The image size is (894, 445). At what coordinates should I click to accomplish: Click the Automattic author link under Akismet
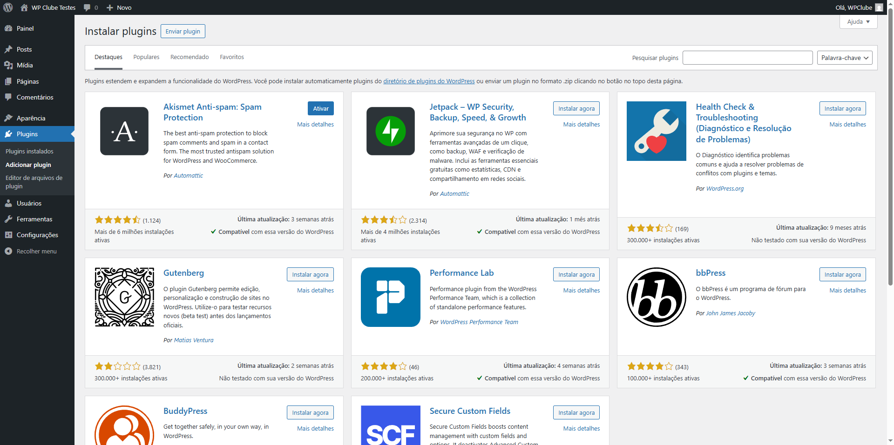[x=188, y=175]
